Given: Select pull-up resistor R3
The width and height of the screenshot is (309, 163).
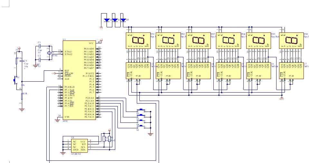Looking at the screenshot, I should click(x=109, y=139).
